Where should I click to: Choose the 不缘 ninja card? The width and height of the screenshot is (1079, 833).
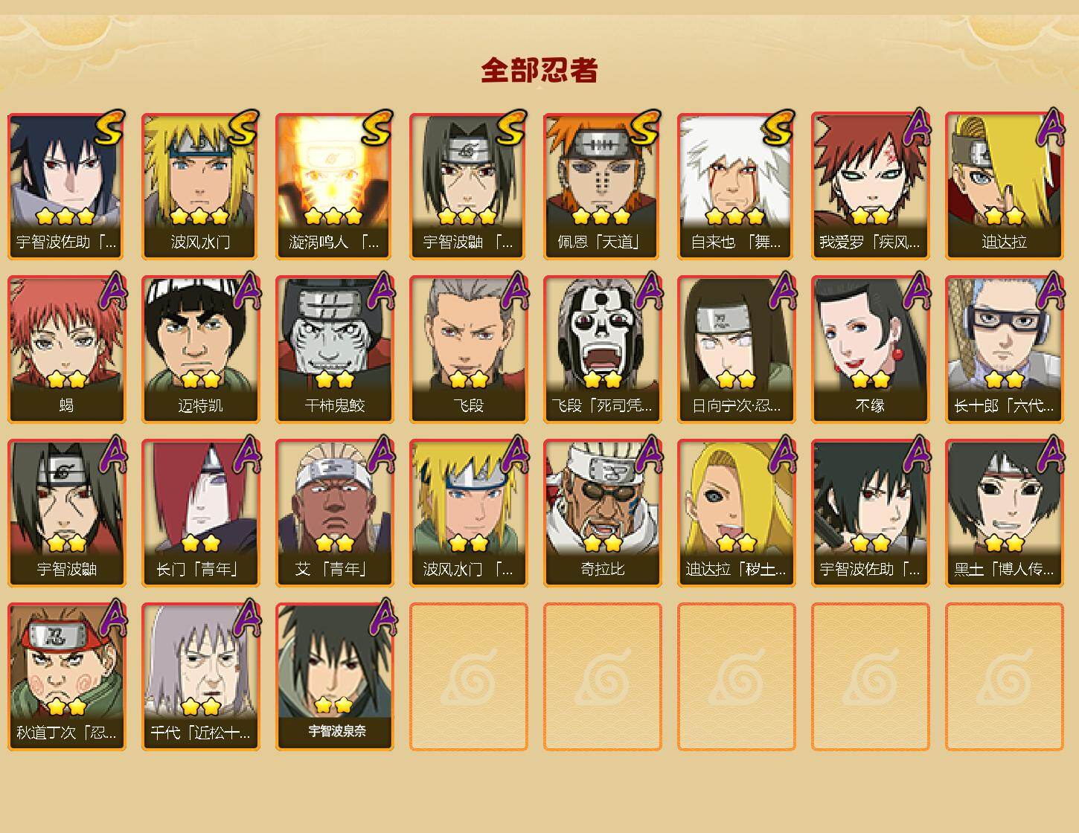870,350
